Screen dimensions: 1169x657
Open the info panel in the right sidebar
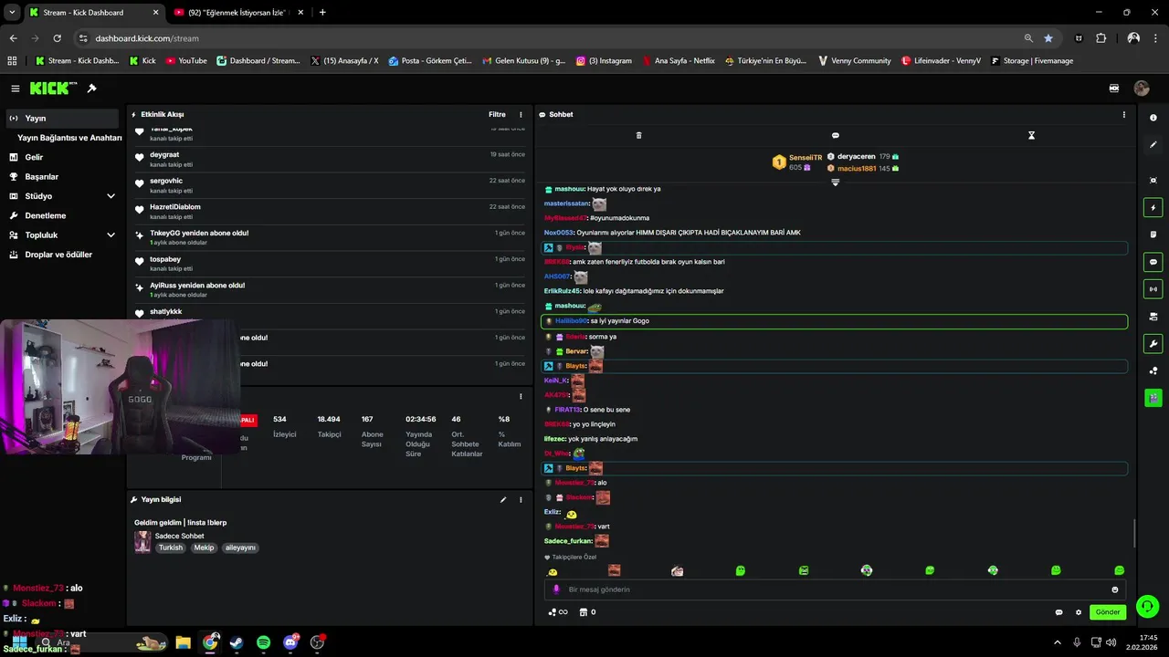point(1153,118)
